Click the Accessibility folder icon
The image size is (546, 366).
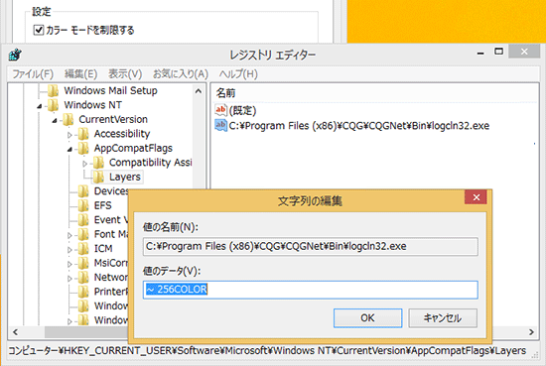pyautogui.click(x=83, y=134)
